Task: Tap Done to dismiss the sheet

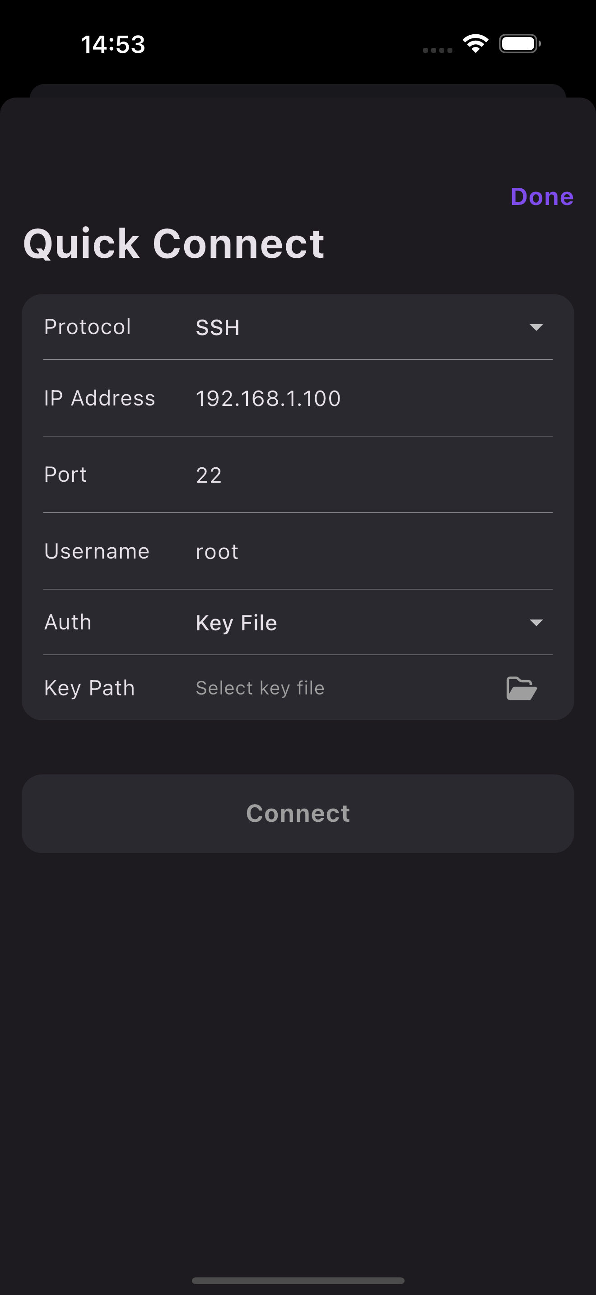Action: tap(542, 196)
